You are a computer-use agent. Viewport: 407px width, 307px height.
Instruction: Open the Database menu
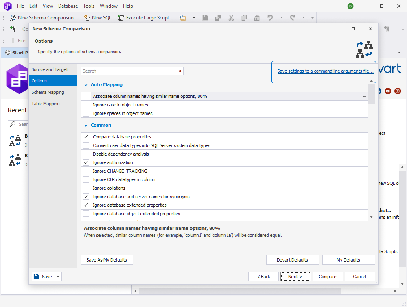68,6
